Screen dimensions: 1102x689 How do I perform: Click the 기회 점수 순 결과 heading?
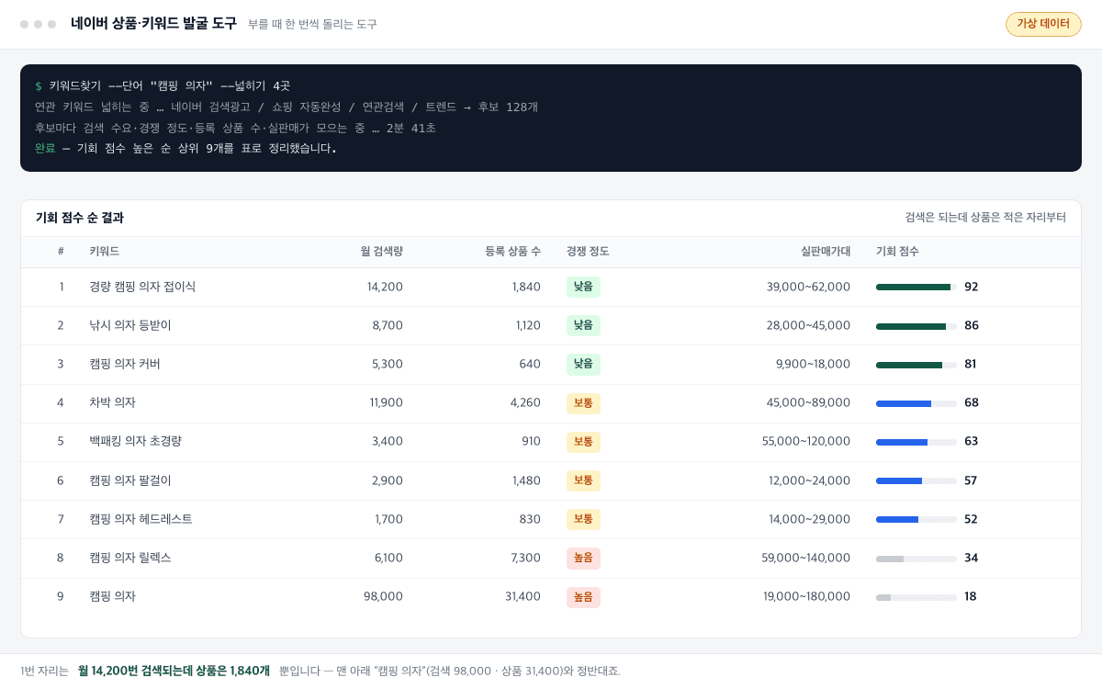[x=80, y=218]
